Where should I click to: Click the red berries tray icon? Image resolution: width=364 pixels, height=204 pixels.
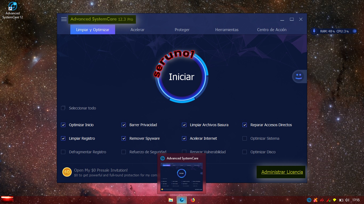pos(322,200)
